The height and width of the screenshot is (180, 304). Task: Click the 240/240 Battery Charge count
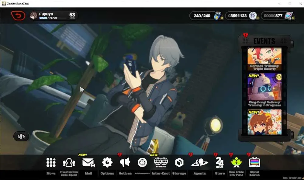click(x=202, y=16)
